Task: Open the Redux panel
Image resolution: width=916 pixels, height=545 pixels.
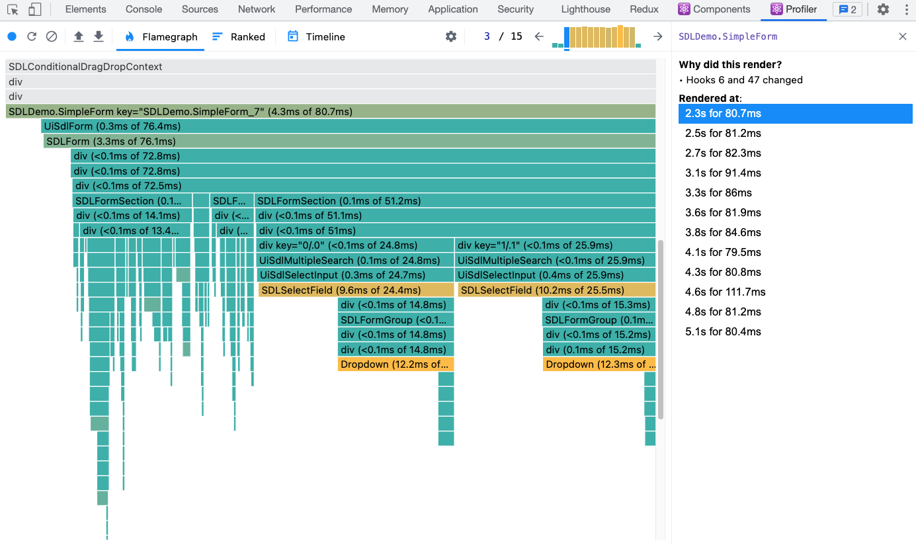Action: tap(644, 9)
